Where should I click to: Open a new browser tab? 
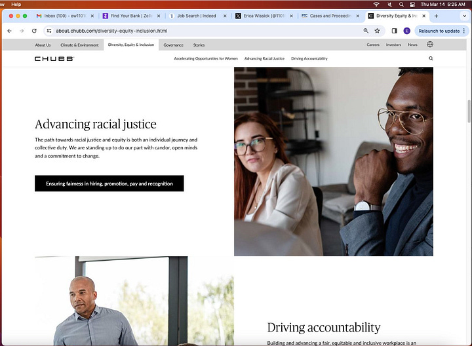tap(436, 16)
